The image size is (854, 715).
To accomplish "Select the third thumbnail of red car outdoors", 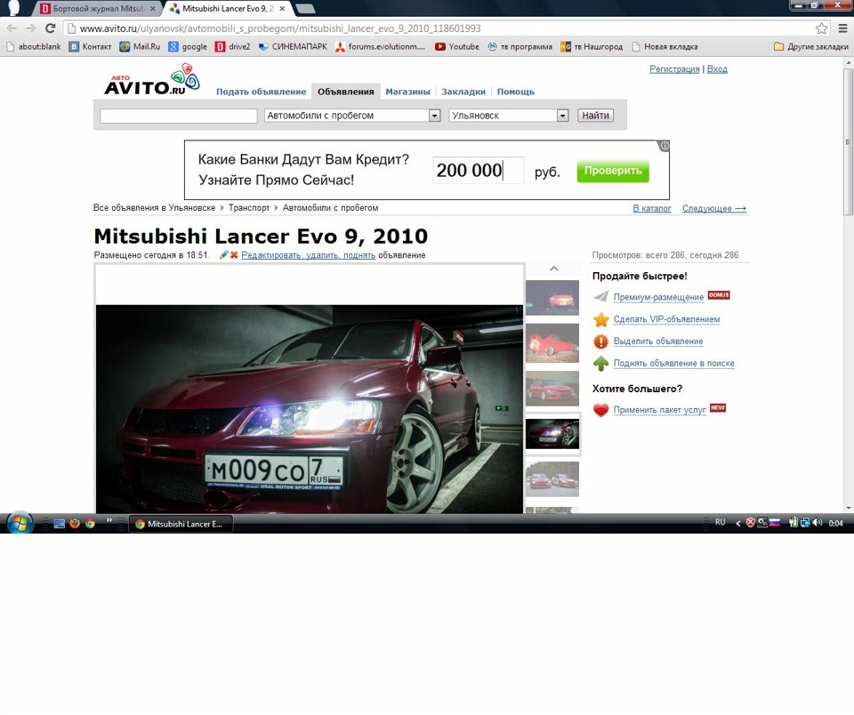I will coord(552,389).
